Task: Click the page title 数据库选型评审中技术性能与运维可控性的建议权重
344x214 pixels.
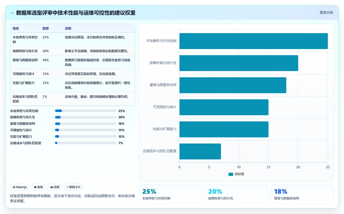Action: click(76, 13)
